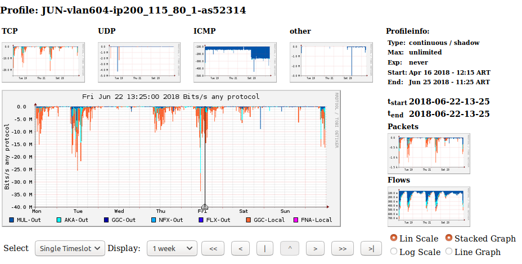This screenshot has width=522, height=264.
Task: Click the << fast rewind navigation button
Action: (x=213, y=248)
